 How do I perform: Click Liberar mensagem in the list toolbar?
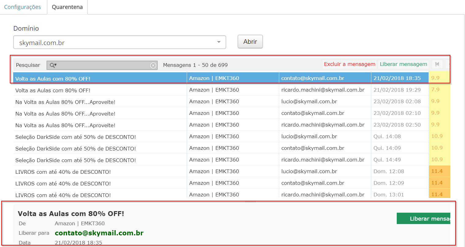pos(403,64)
